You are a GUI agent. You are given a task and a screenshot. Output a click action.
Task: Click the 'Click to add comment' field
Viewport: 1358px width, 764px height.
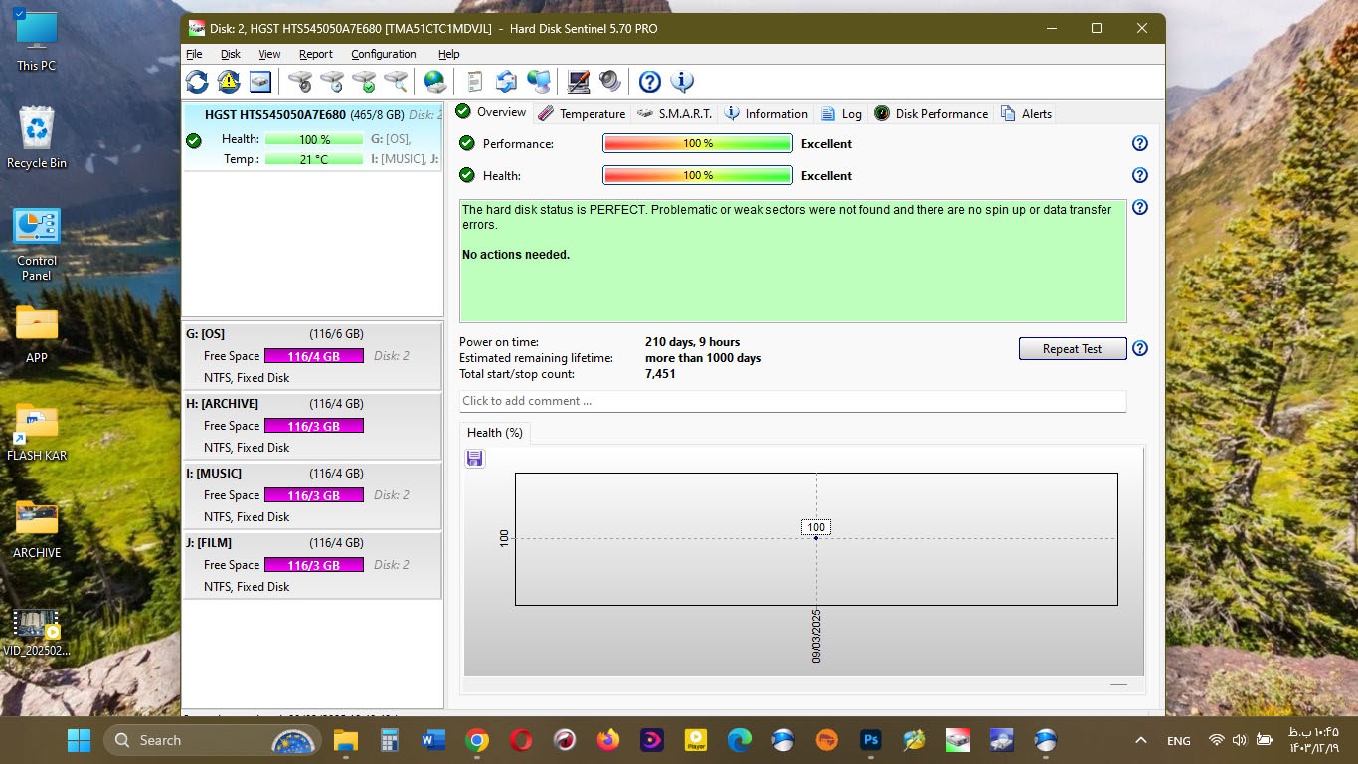tap(792, 401)
